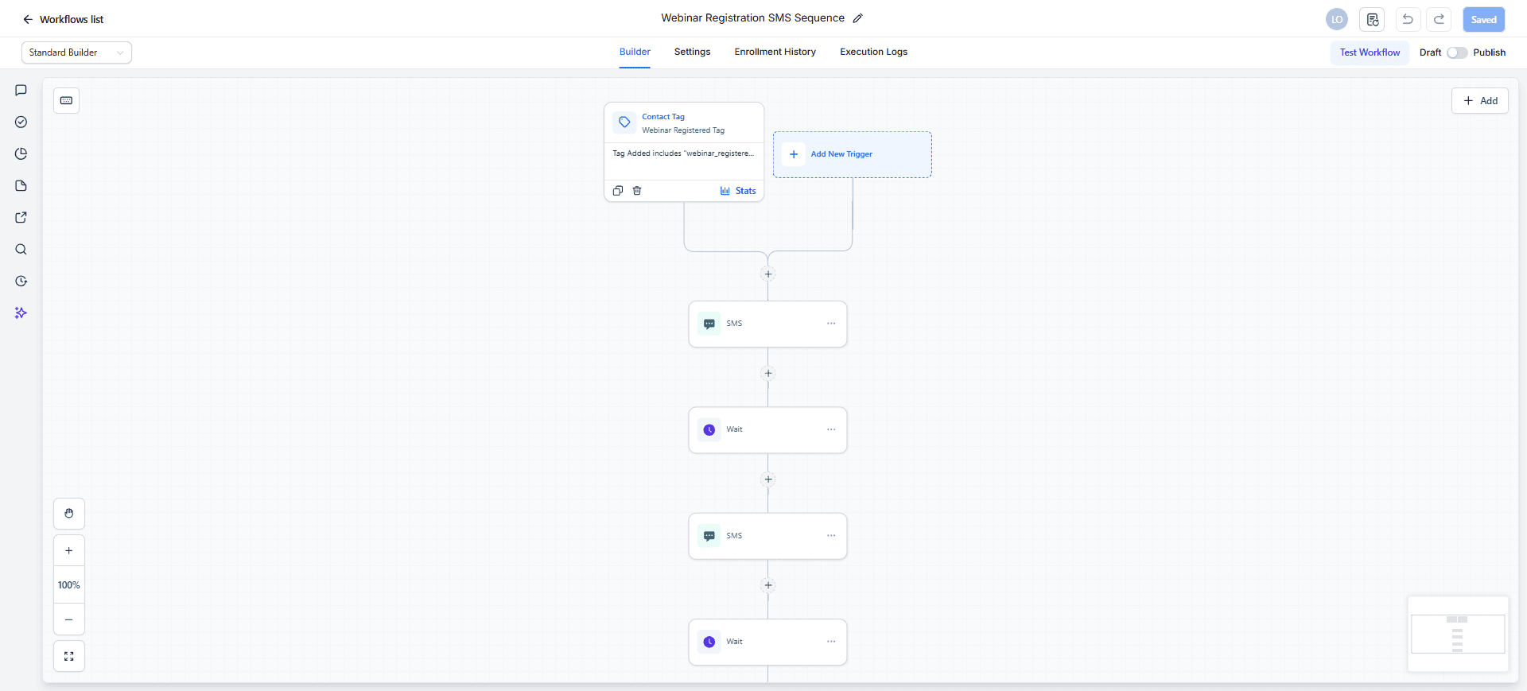1527x691 pixels.
Task: Open options menu of first SMS step
Action: click(x=831, y=324)
